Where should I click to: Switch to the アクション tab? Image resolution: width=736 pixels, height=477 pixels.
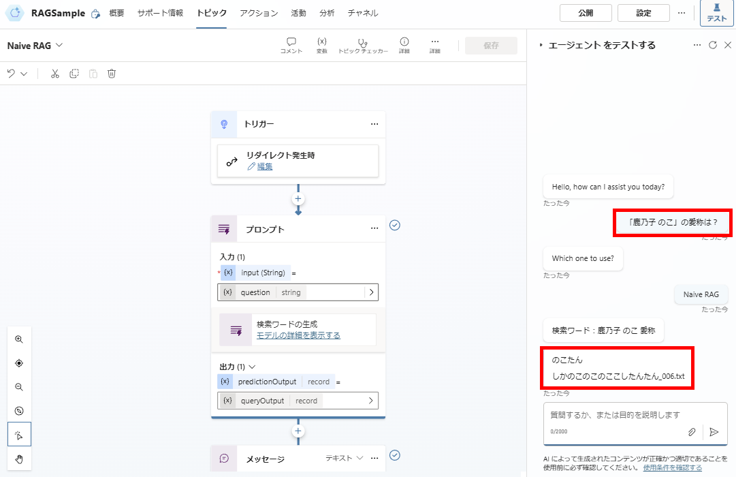259,12
